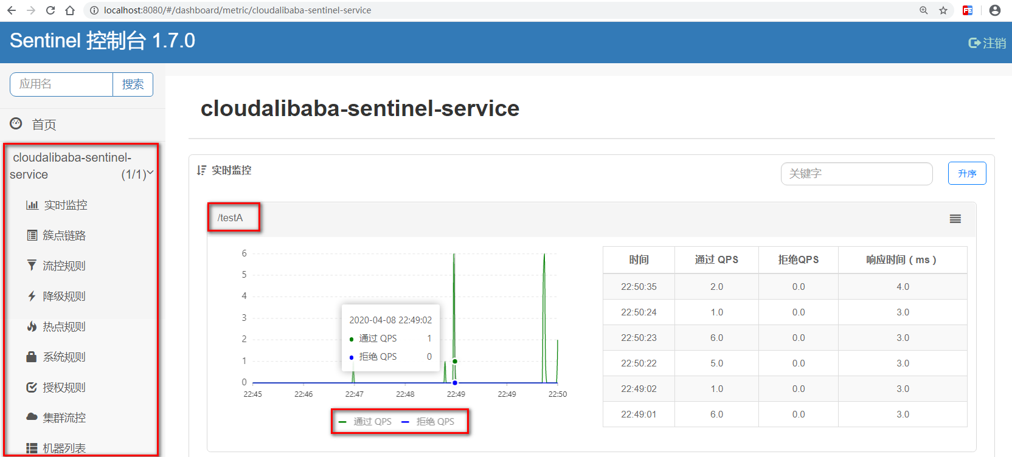Click the lightning bolt icon for 降级规则
This screenshot has height=457, width=1012.
[x=32, y=296]
